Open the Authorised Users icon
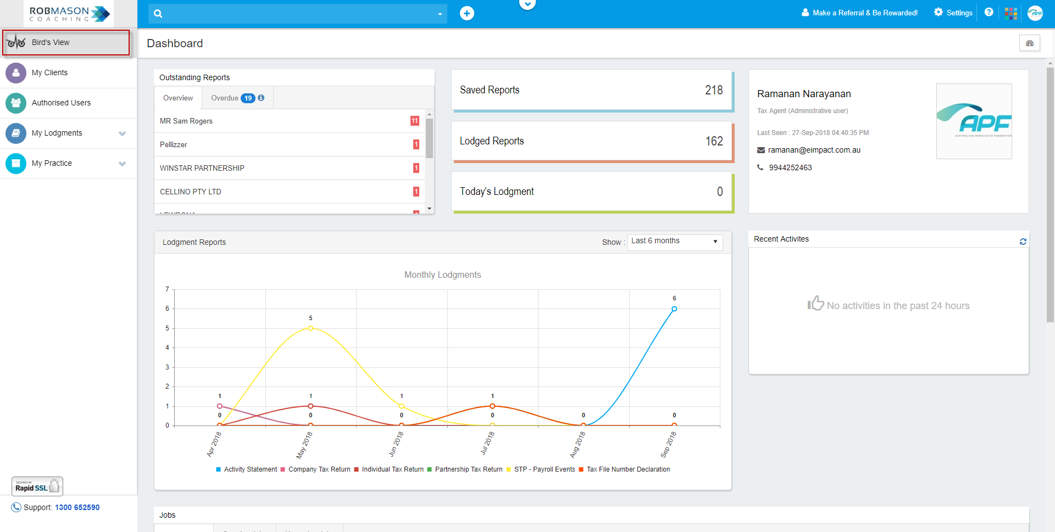 point(16,103)
